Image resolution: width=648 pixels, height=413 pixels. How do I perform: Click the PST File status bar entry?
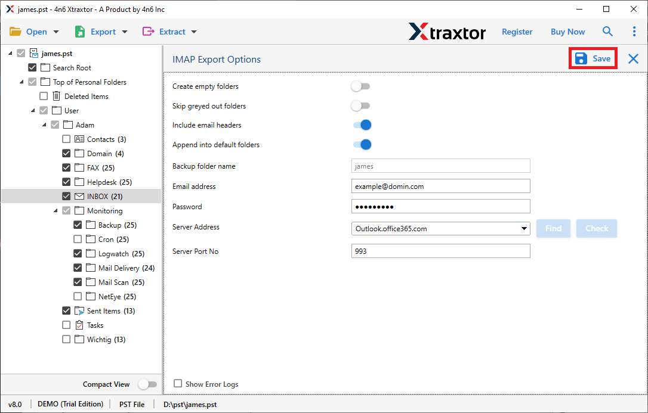132,404
